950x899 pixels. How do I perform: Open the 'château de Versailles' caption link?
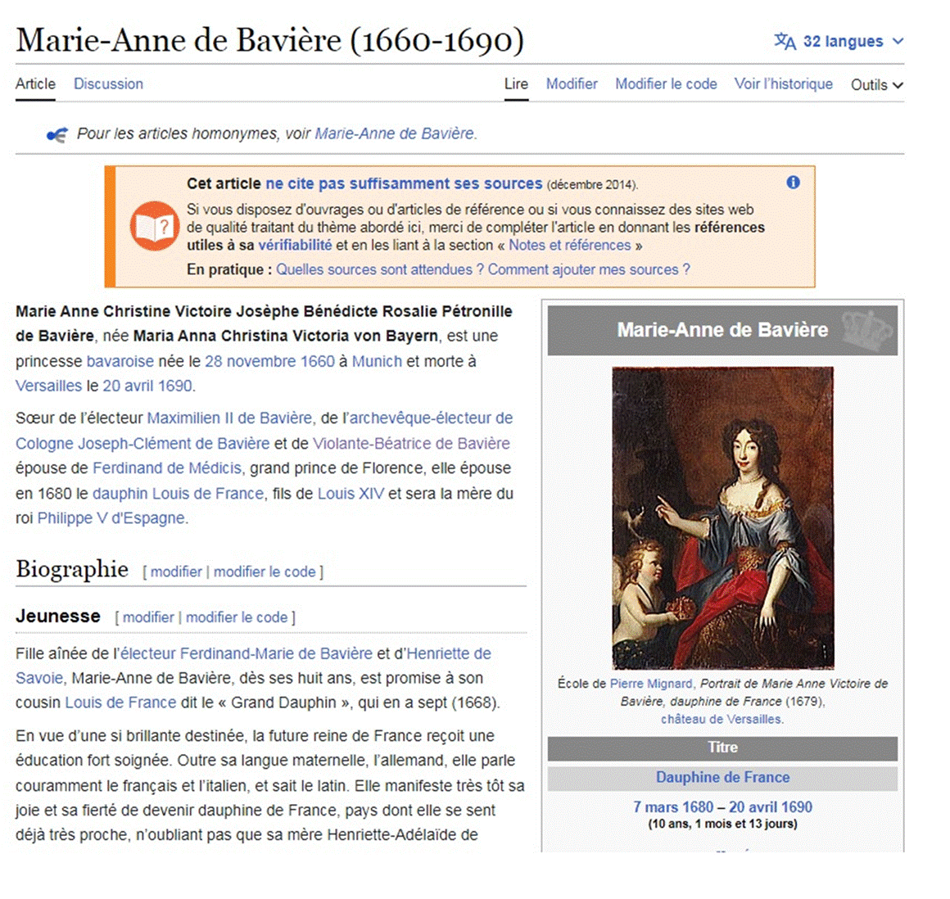point(721,720)
